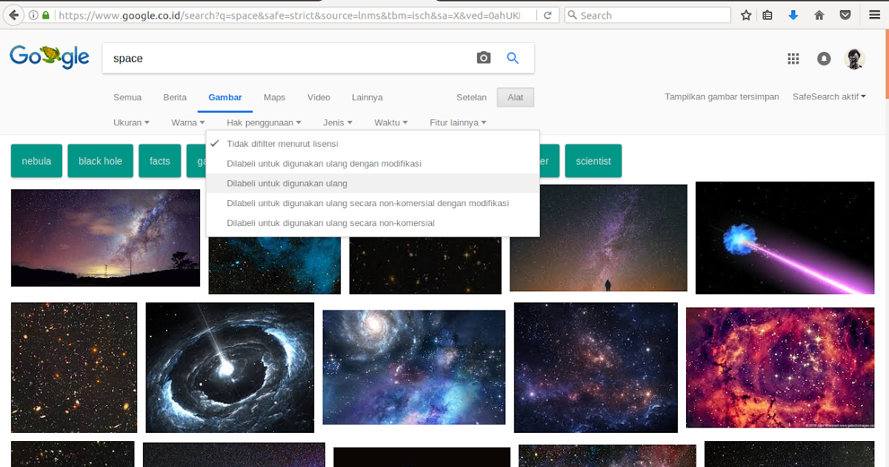
Task: Click the Firefox downloads arrow icon
Action: (x=793, y=15)
